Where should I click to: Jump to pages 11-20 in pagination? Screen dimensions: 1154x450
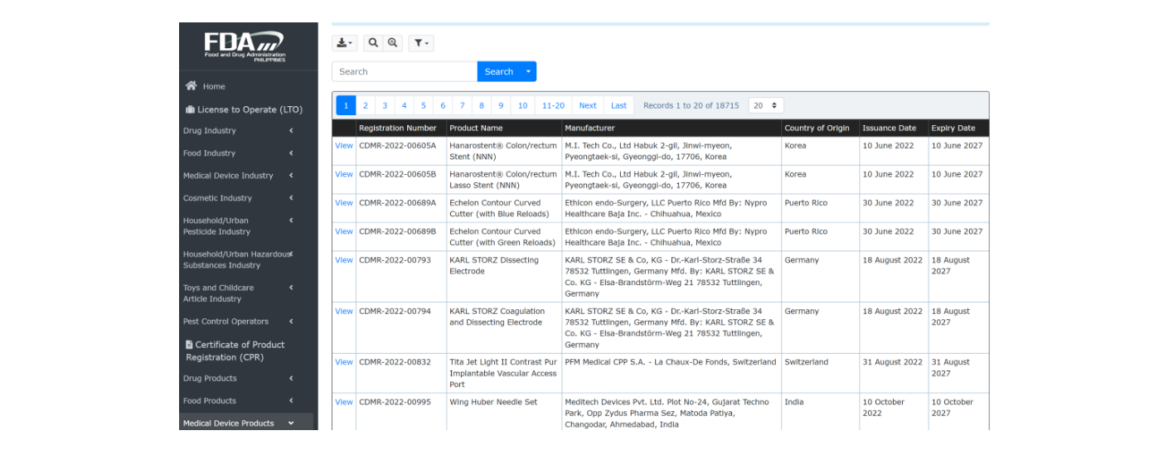point(553,105)
